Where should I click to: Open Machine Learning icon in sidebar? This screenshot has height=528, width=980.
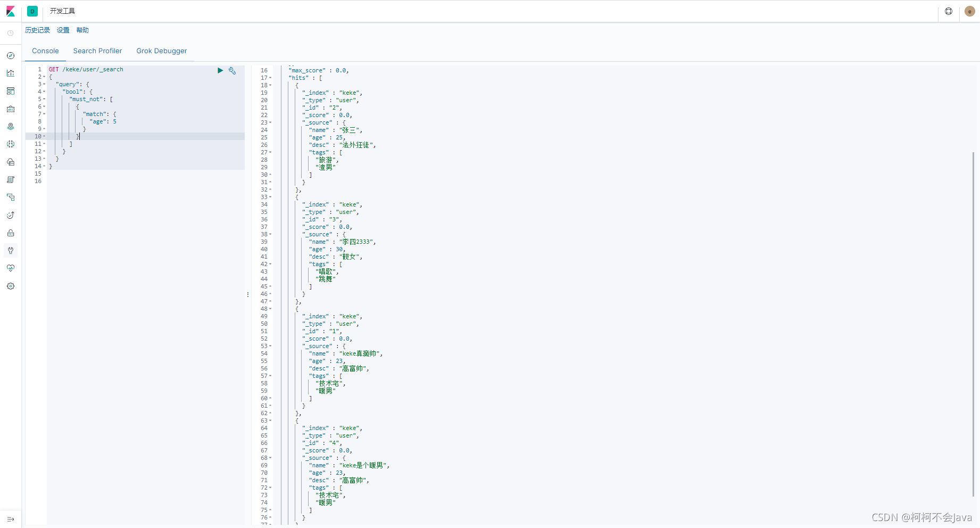pyautogui.click(x=11, y=144)
